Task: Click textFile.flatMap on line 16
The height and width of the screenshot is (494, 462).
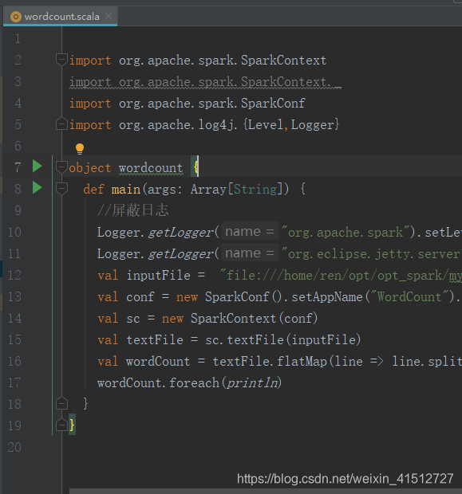Action: click(270, 362)
